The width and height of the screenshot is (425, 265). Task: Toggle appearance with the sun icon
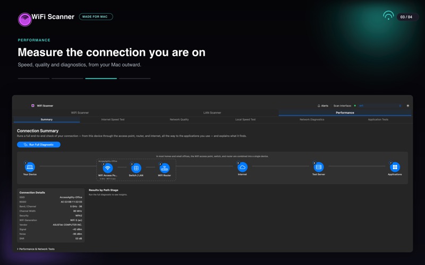point(407,105)
